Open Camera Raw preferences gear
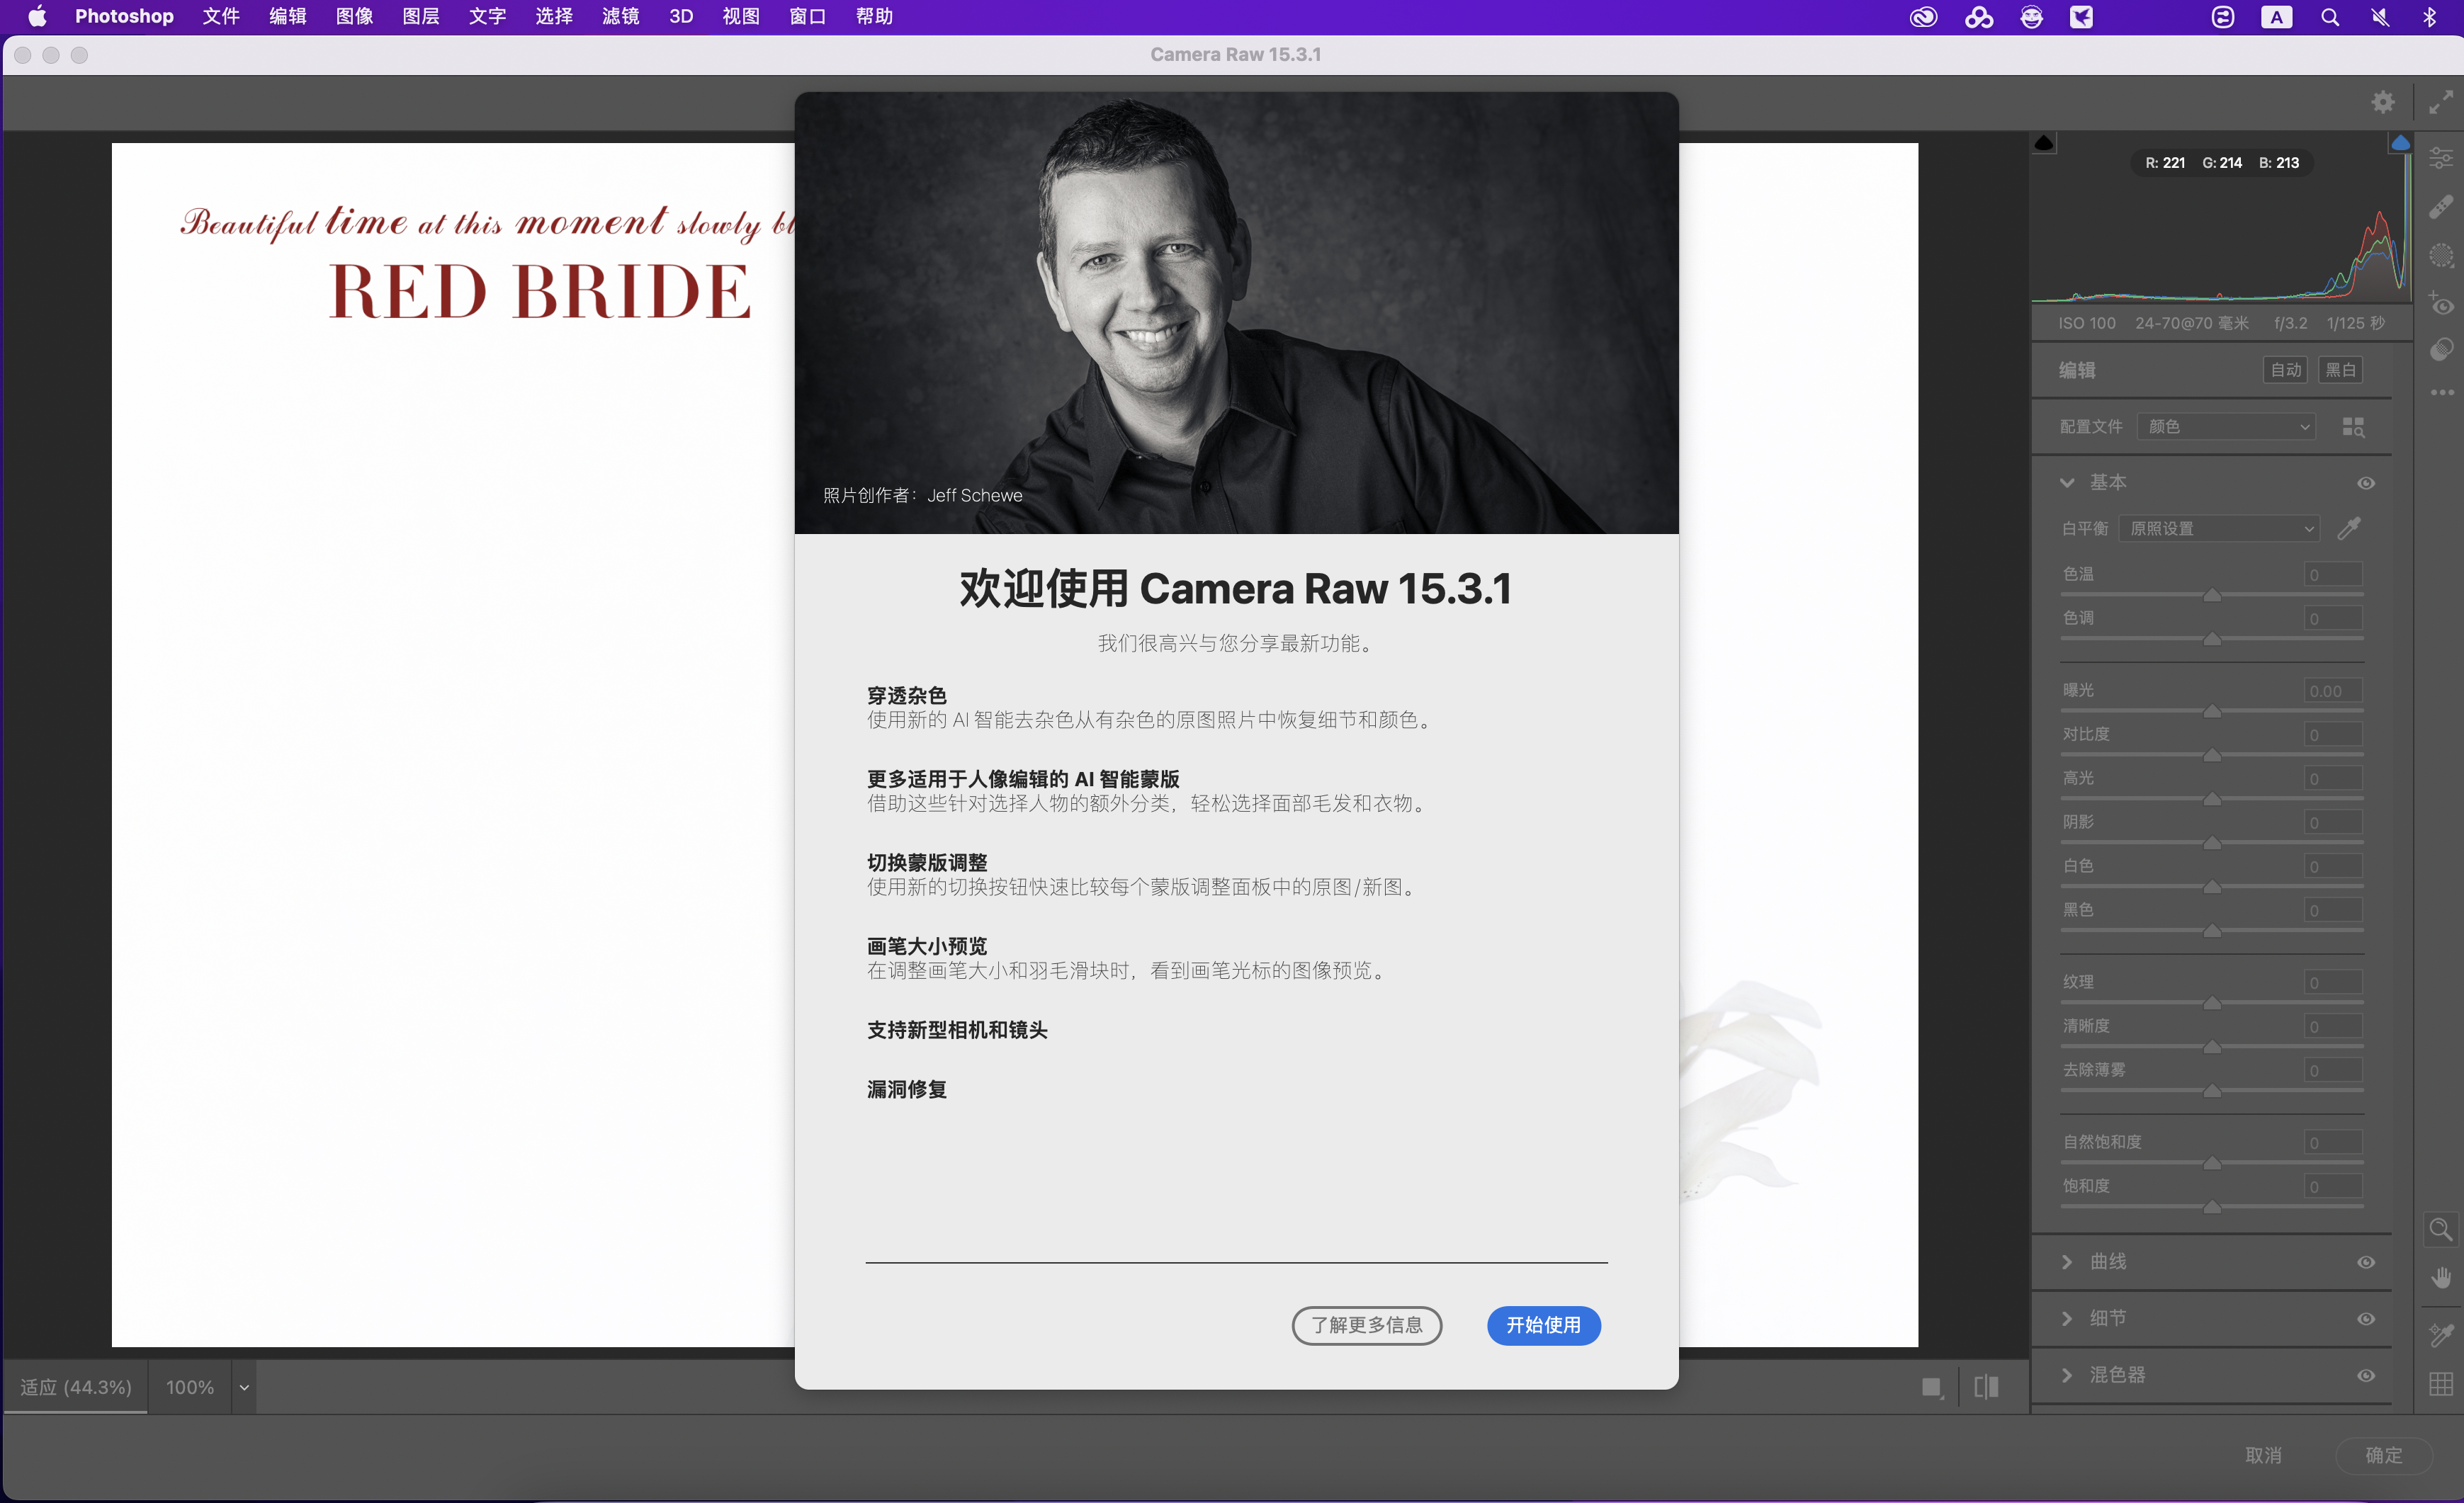The width and height of the screenshot is (2464, 1503). [2383, 102]
